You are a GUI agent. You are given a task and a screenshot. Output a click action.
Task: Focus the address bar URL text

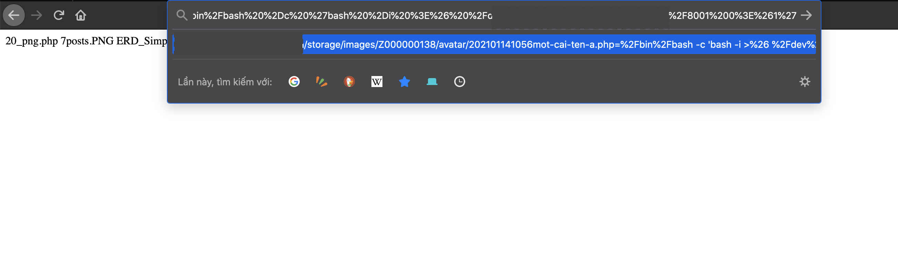point(494,16)
